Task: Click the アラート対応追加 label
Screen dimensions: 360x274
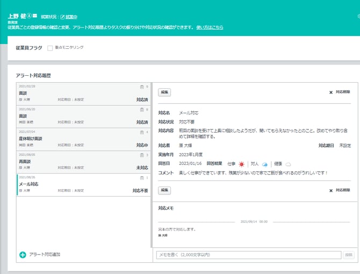Action: tap(45, 255)
